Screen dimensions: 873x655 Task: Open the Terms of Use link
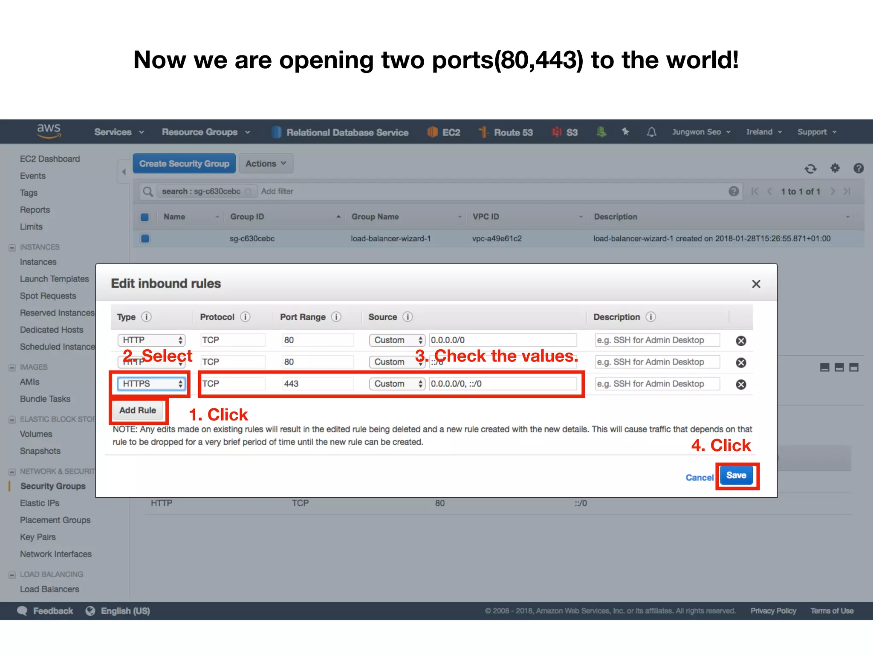coord(832,611)
